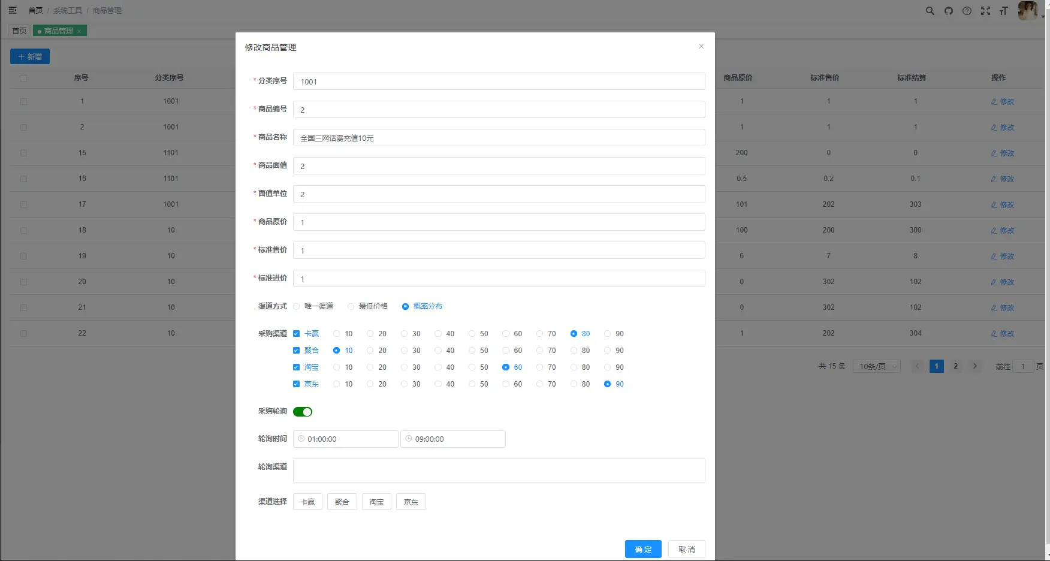Click the 商品名称 input field
1050x561 pixels.
click(x=499, y=138)
